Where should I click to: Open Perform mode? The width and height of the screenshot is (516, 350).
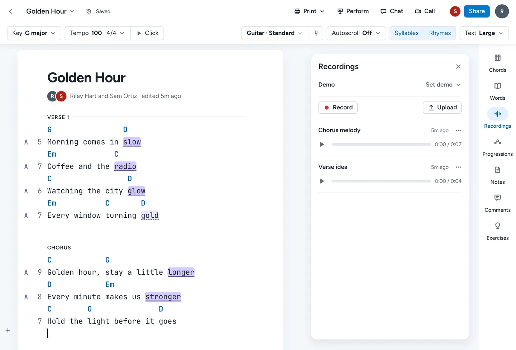(353, 11)
